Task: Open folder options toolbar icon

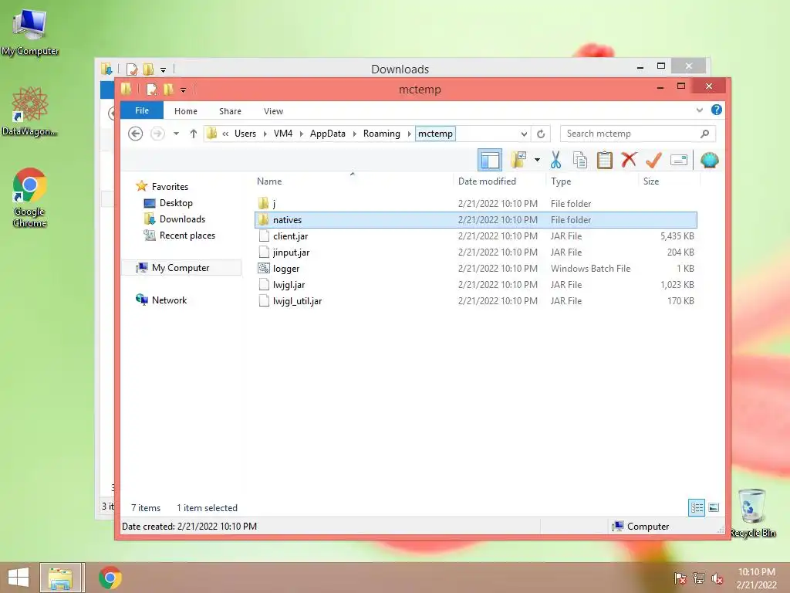Action: [x=518, y=160]
